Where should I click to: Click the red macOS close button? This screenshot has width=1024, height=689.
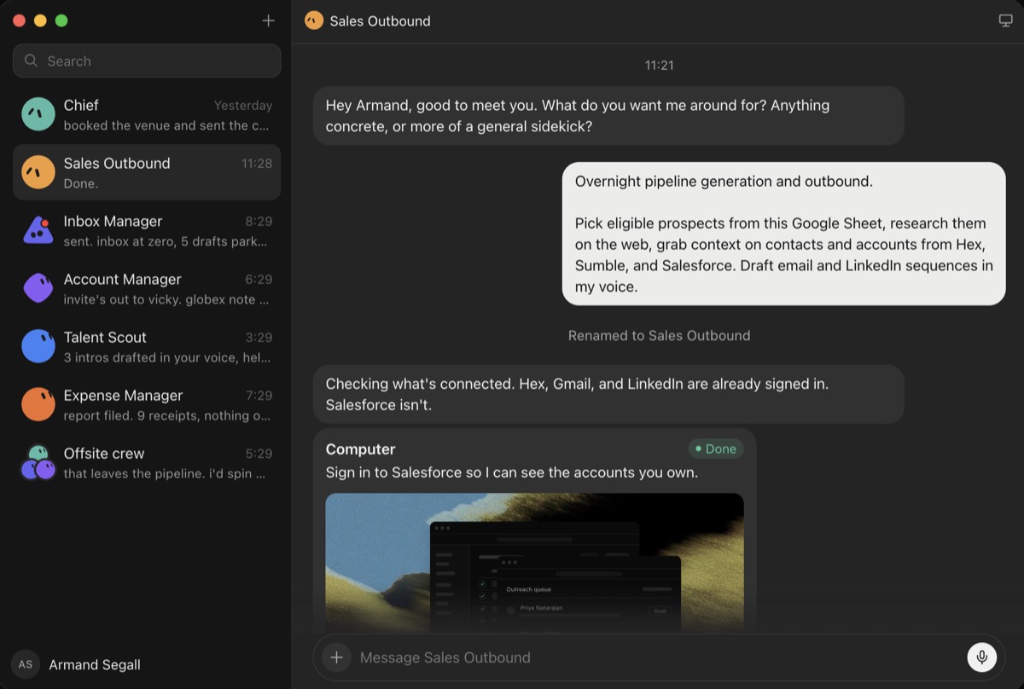(x=20, y=20)
